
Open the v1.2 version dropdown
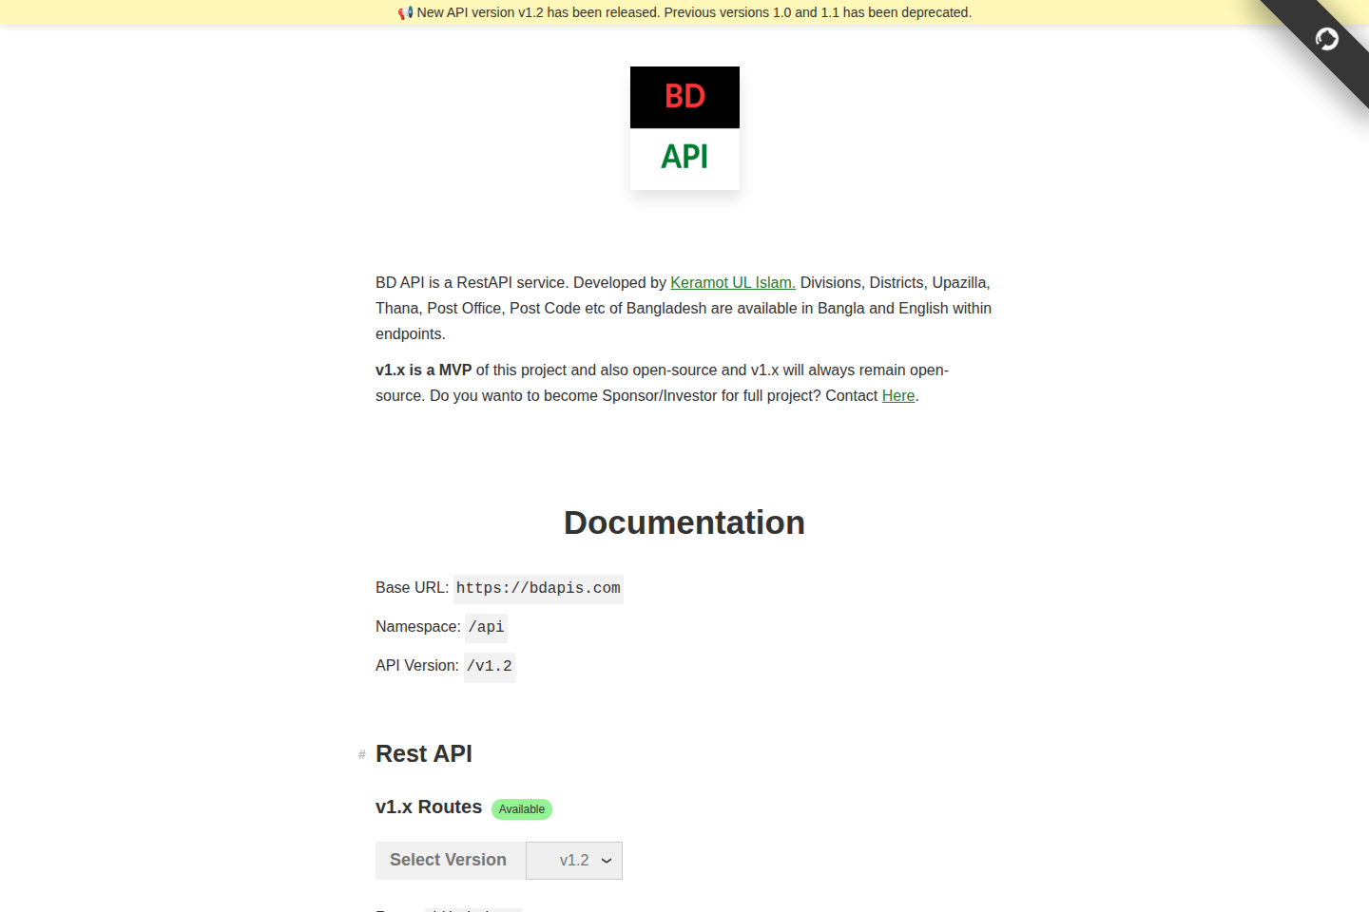pos(574,861)
